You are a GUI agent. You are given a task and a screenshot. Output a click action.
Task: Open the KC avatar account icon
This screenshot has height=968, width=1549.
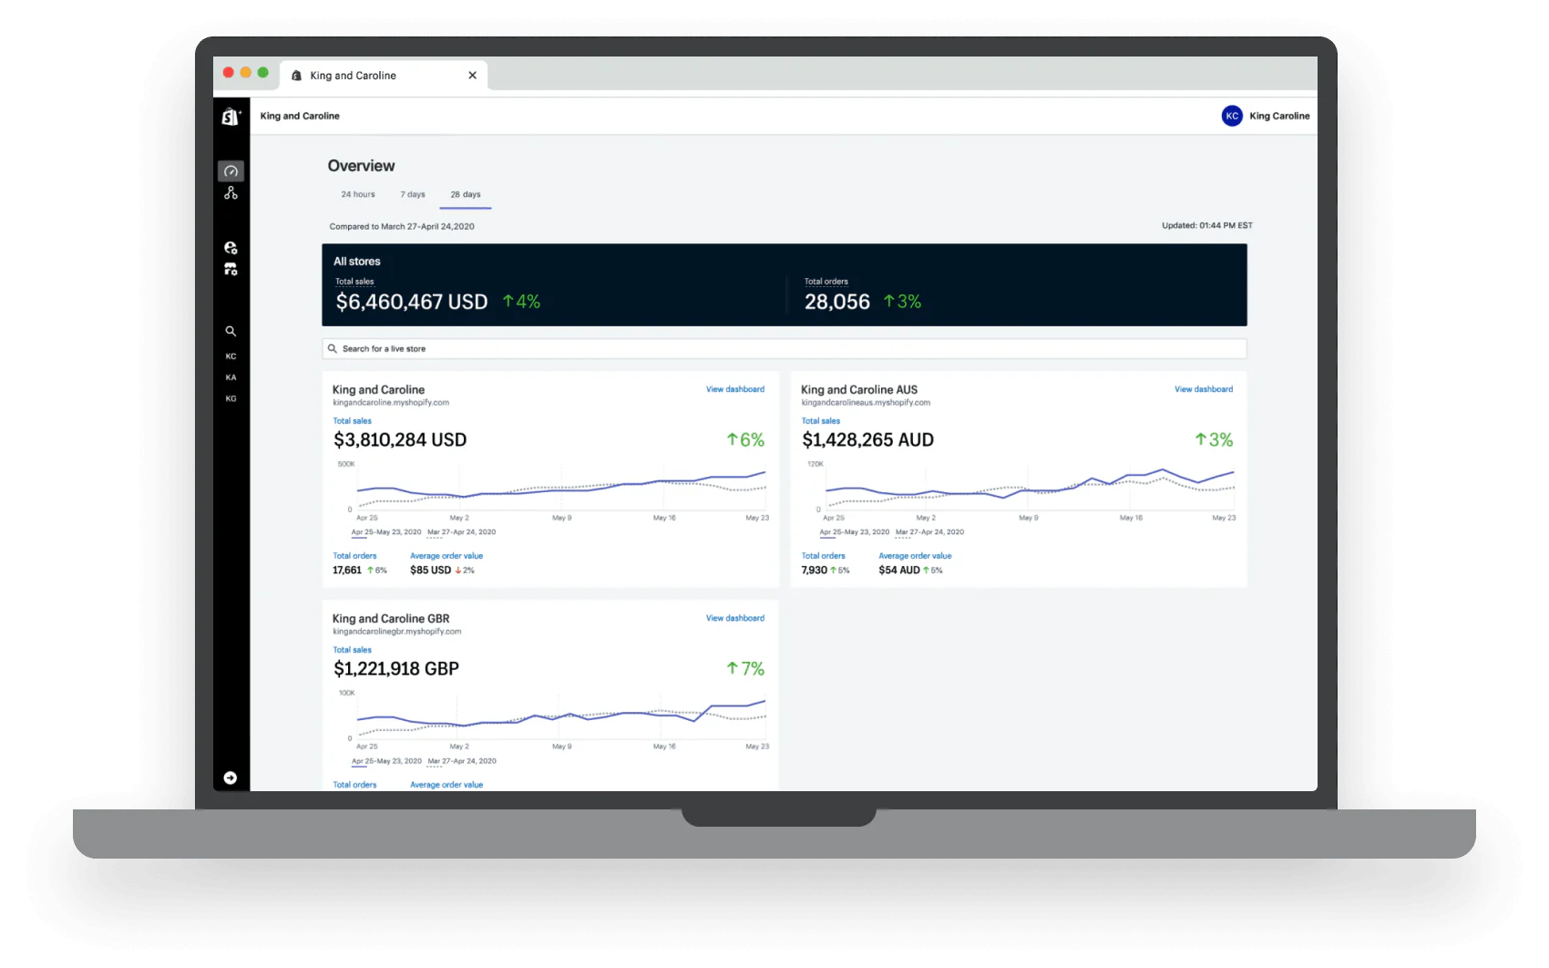[1232, 116]
